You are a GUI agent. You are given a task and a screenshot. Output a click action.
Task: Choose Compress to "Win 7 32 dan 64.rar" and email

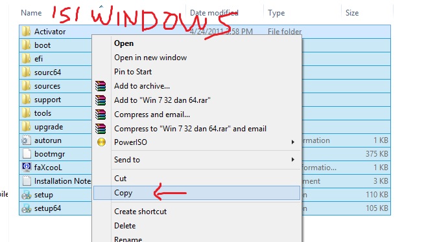pos(191,129)
